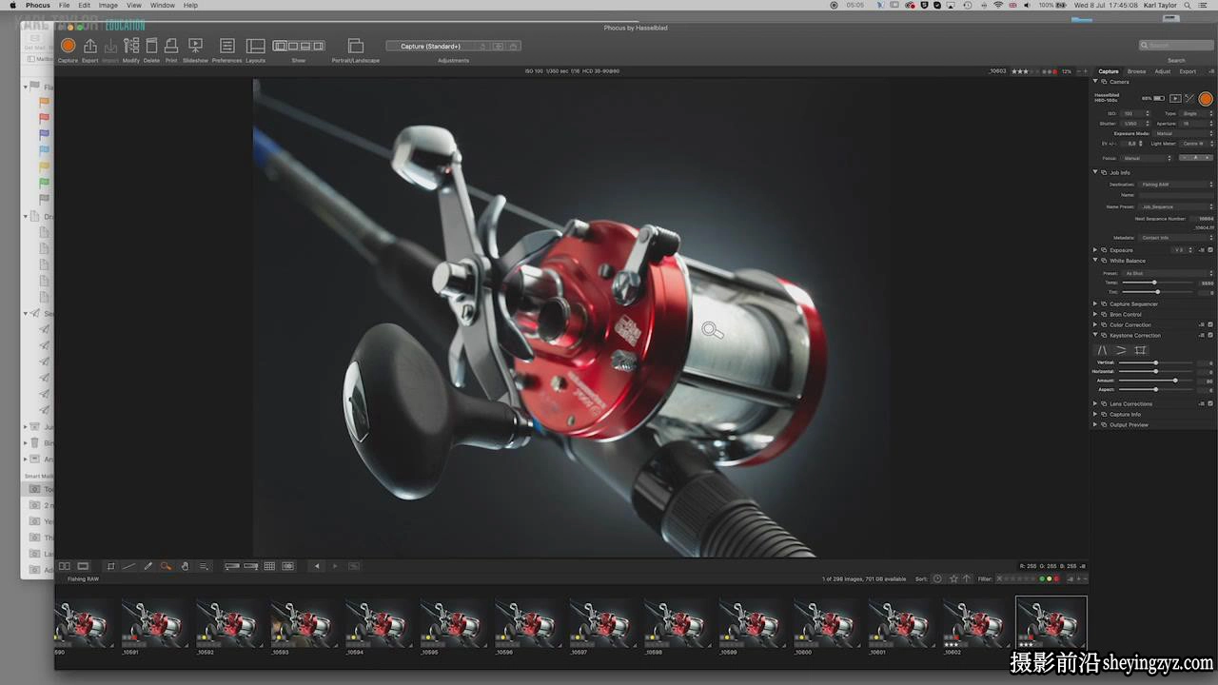
Task: Sort thumbnails by star rating icon
Action: point(953,578)
